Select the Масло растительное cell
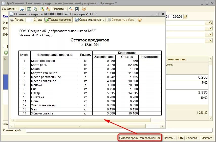This screenshot has width=216, height=142. tap(55, 77)
